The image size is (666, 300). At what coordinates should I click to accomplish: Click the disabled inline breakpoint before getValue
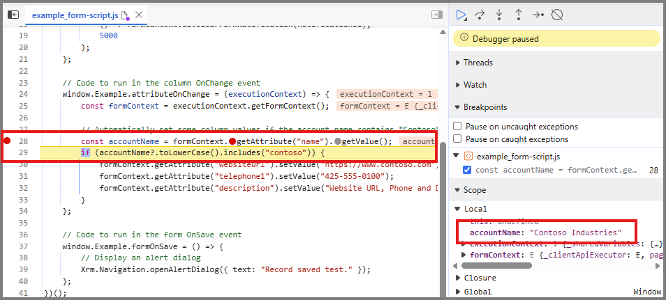tap(338, 141)
